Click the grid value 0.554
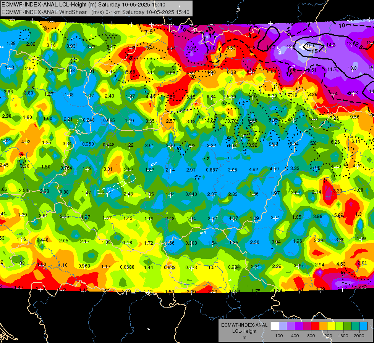This screenshot has width=374, height=343. 234,291
